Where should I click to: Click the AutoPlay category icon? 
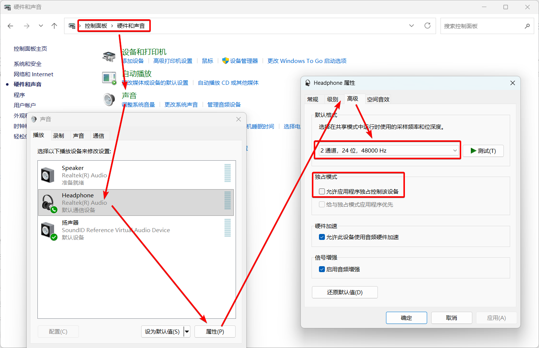tap(109, 78)
